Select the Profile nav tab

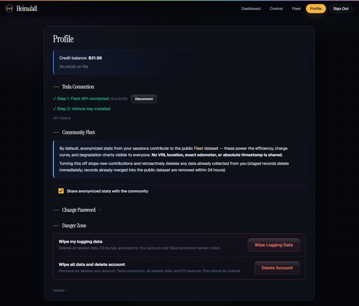click(316, 9)
